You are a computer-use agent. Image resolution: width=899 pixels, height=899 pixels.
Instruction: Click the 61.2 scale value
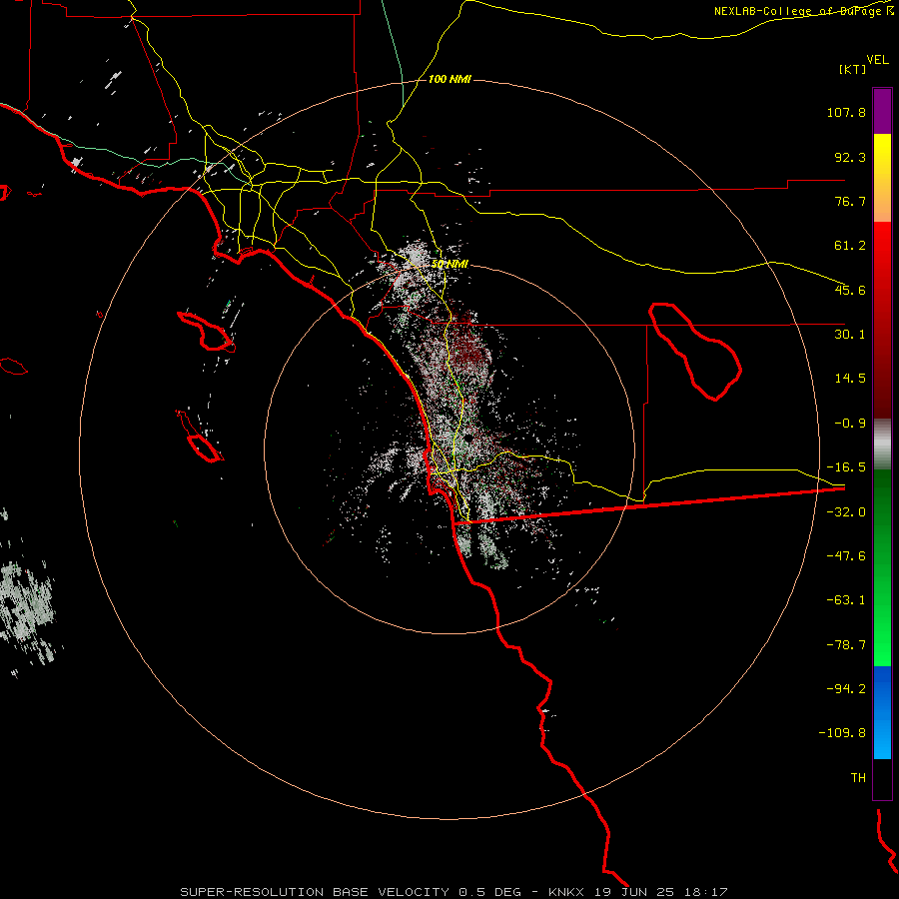point(850,246)
